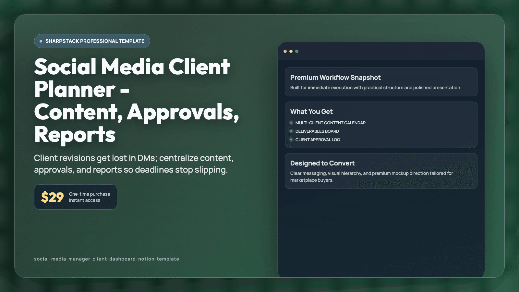Click the green traffic light dot

tap(297, 51)
